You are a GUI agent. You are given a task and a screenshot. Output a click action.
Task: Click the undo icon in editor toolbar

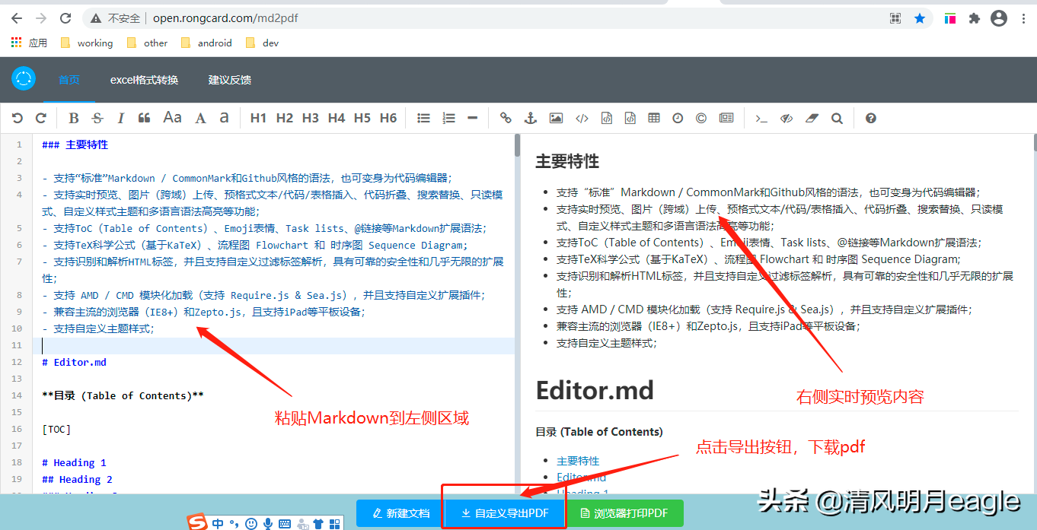(x=18, y=118)
